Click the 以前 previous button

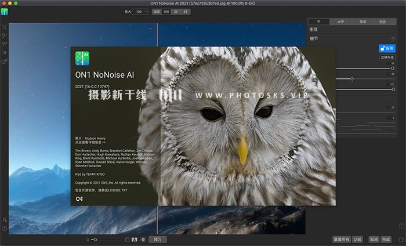coord(357,240)
